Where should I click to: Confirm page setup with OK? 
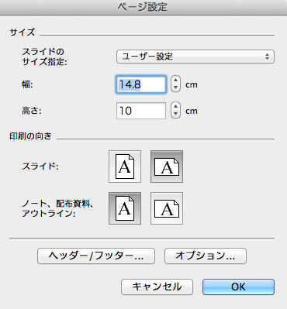(x=238, y=287)
